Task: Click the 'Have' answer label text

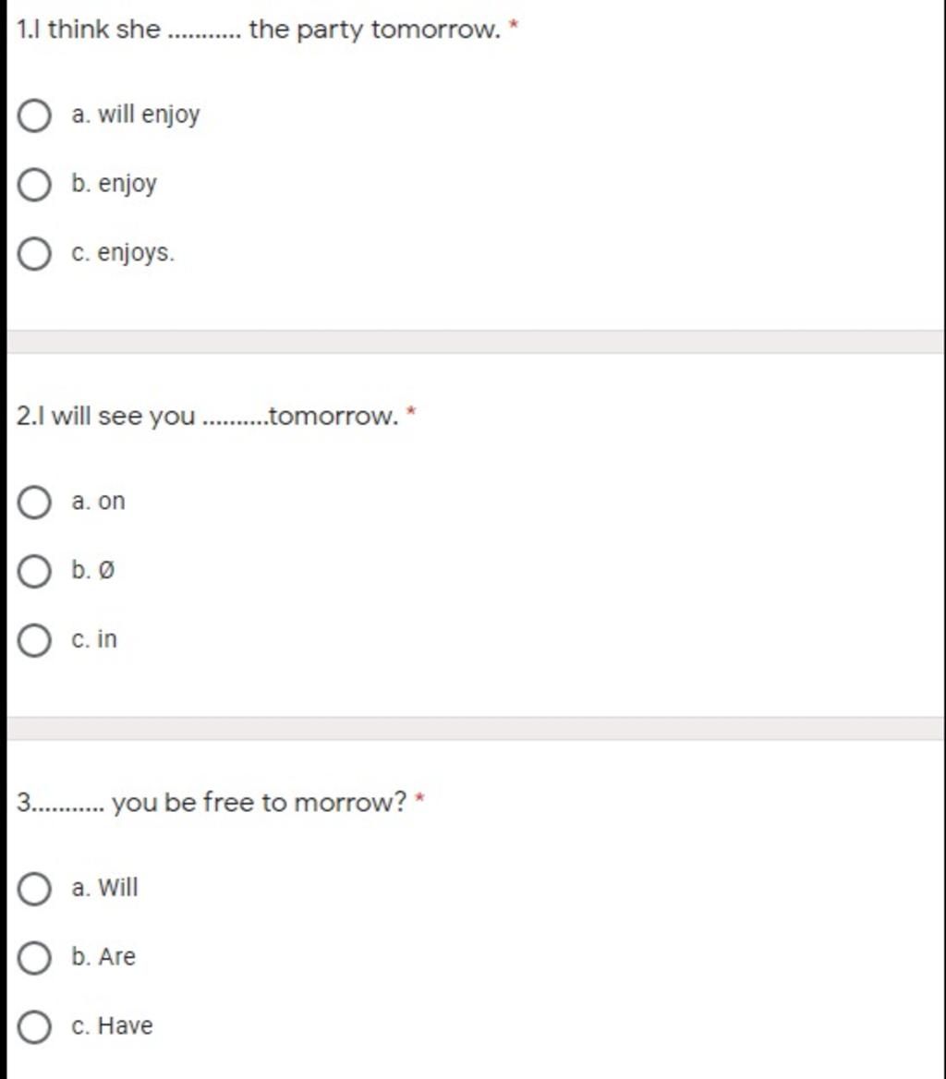Action: (125, 1025)
